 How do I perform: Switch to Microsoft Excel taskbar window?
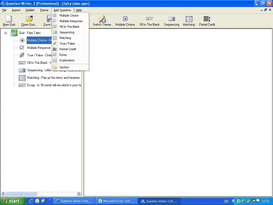[x=117, y=201]
